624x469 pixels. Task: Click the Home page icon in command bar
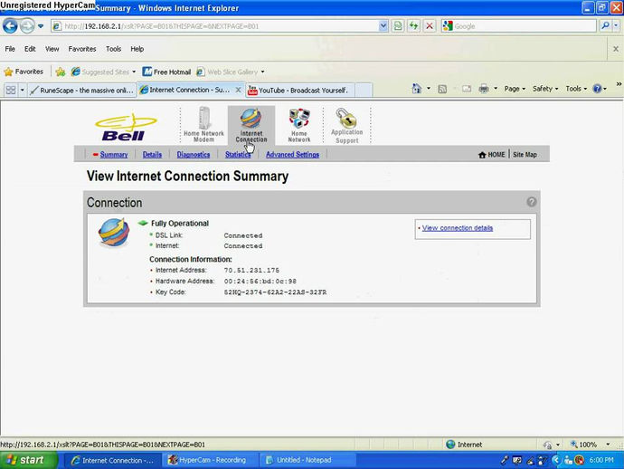click(x=417, y=89)
